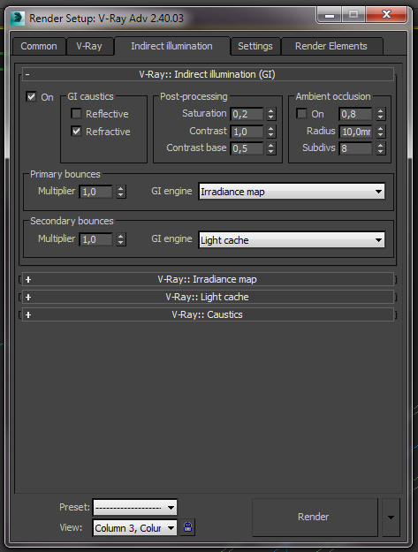Click the Contrast value field
418x552 pixels.
point(247,132)
